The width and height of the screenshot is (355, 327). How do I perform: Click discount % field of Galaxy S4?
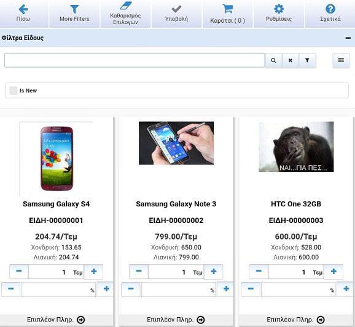[x=58, y=289]
